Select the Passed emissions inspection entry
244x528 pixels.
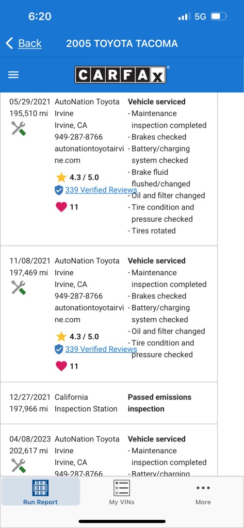108,403
